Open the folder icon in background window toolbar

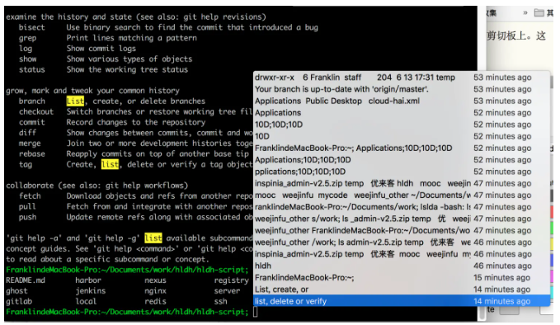tap(539, 13)
